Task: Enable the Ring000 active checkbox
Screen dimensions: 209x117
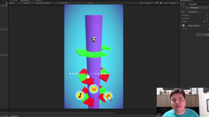Action: coord(187,4)
